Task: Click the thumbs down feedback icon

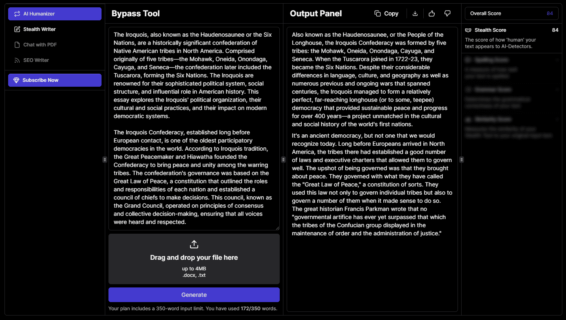Action: click(447, 13)
